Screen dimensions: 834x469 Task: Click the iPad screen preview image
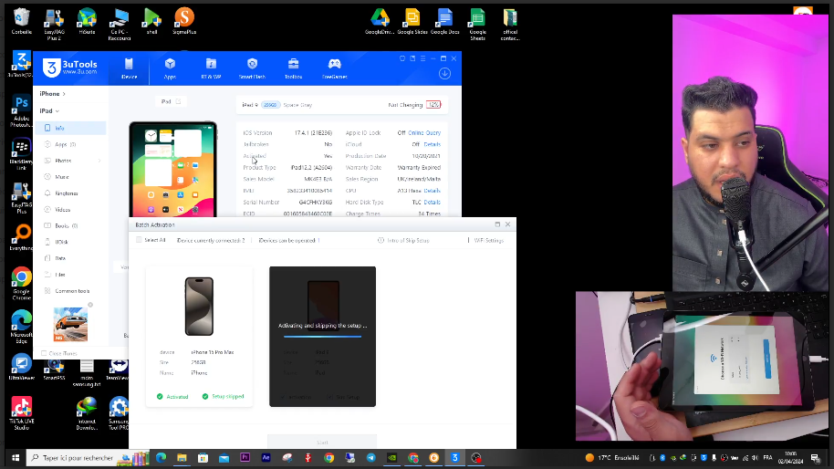[x=172, y=169]
